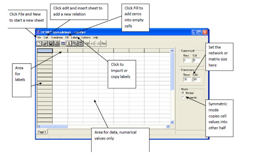Click the Ren toolbar button

(x=104, y=44)
